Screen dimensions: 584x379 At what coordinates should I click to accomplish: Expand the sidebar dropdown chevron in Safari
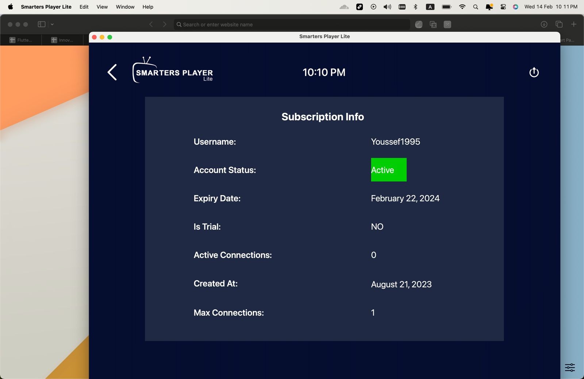coord(52,24)
